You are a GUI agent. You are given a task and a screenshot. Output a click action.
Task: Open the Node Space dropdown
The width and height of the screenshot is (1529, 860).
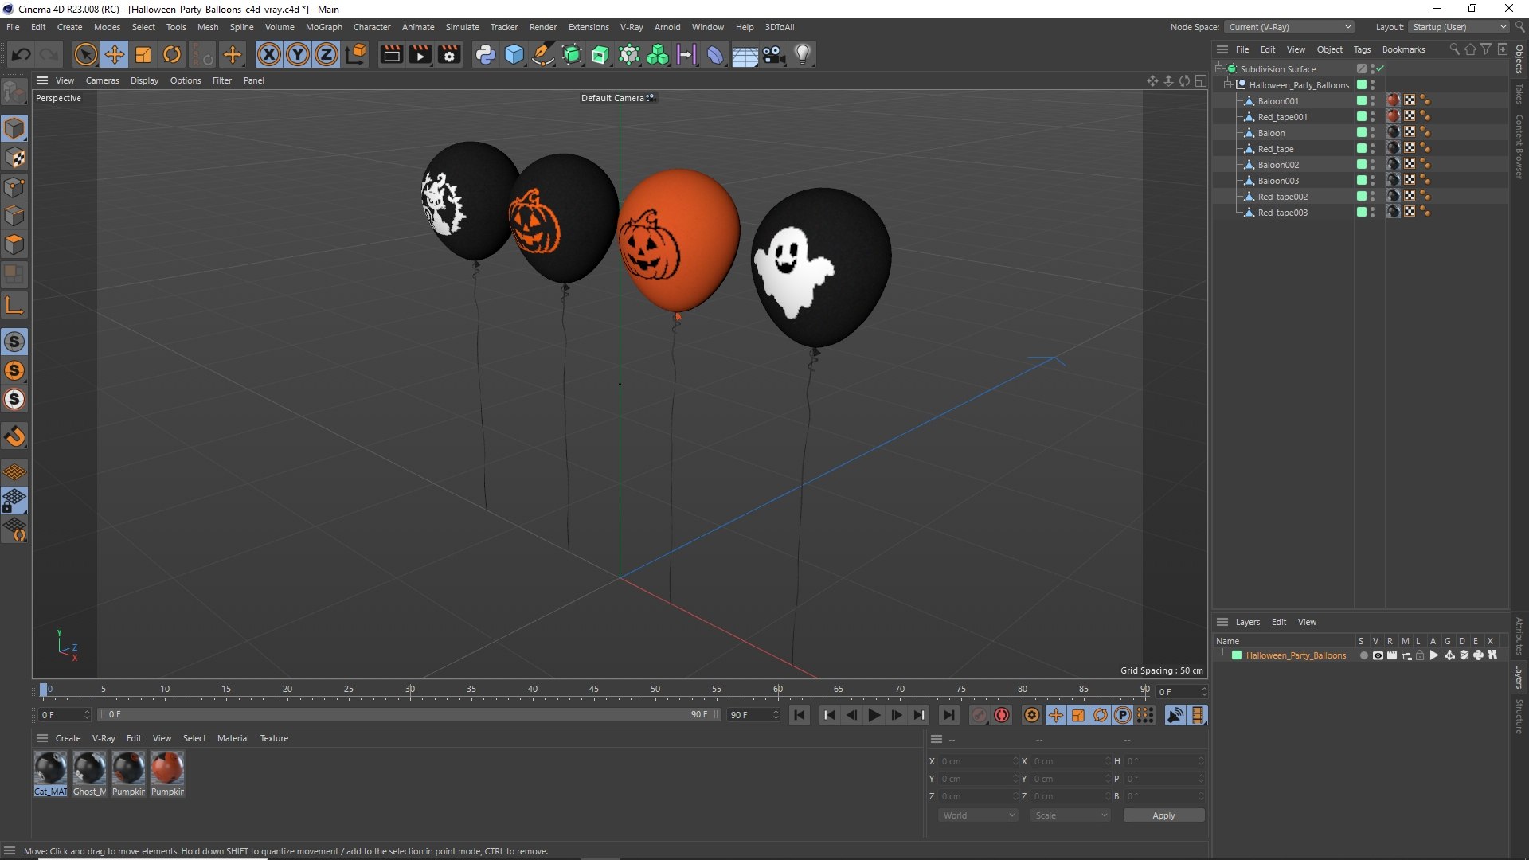pyautogui.click(x=1289, y=27)
